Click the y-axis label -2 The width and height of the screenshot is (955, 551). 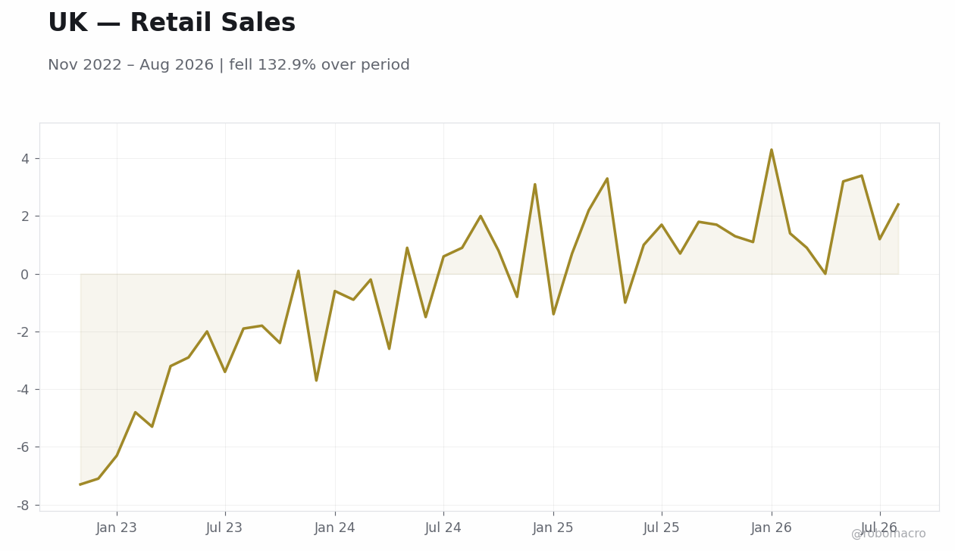point(23,332)
